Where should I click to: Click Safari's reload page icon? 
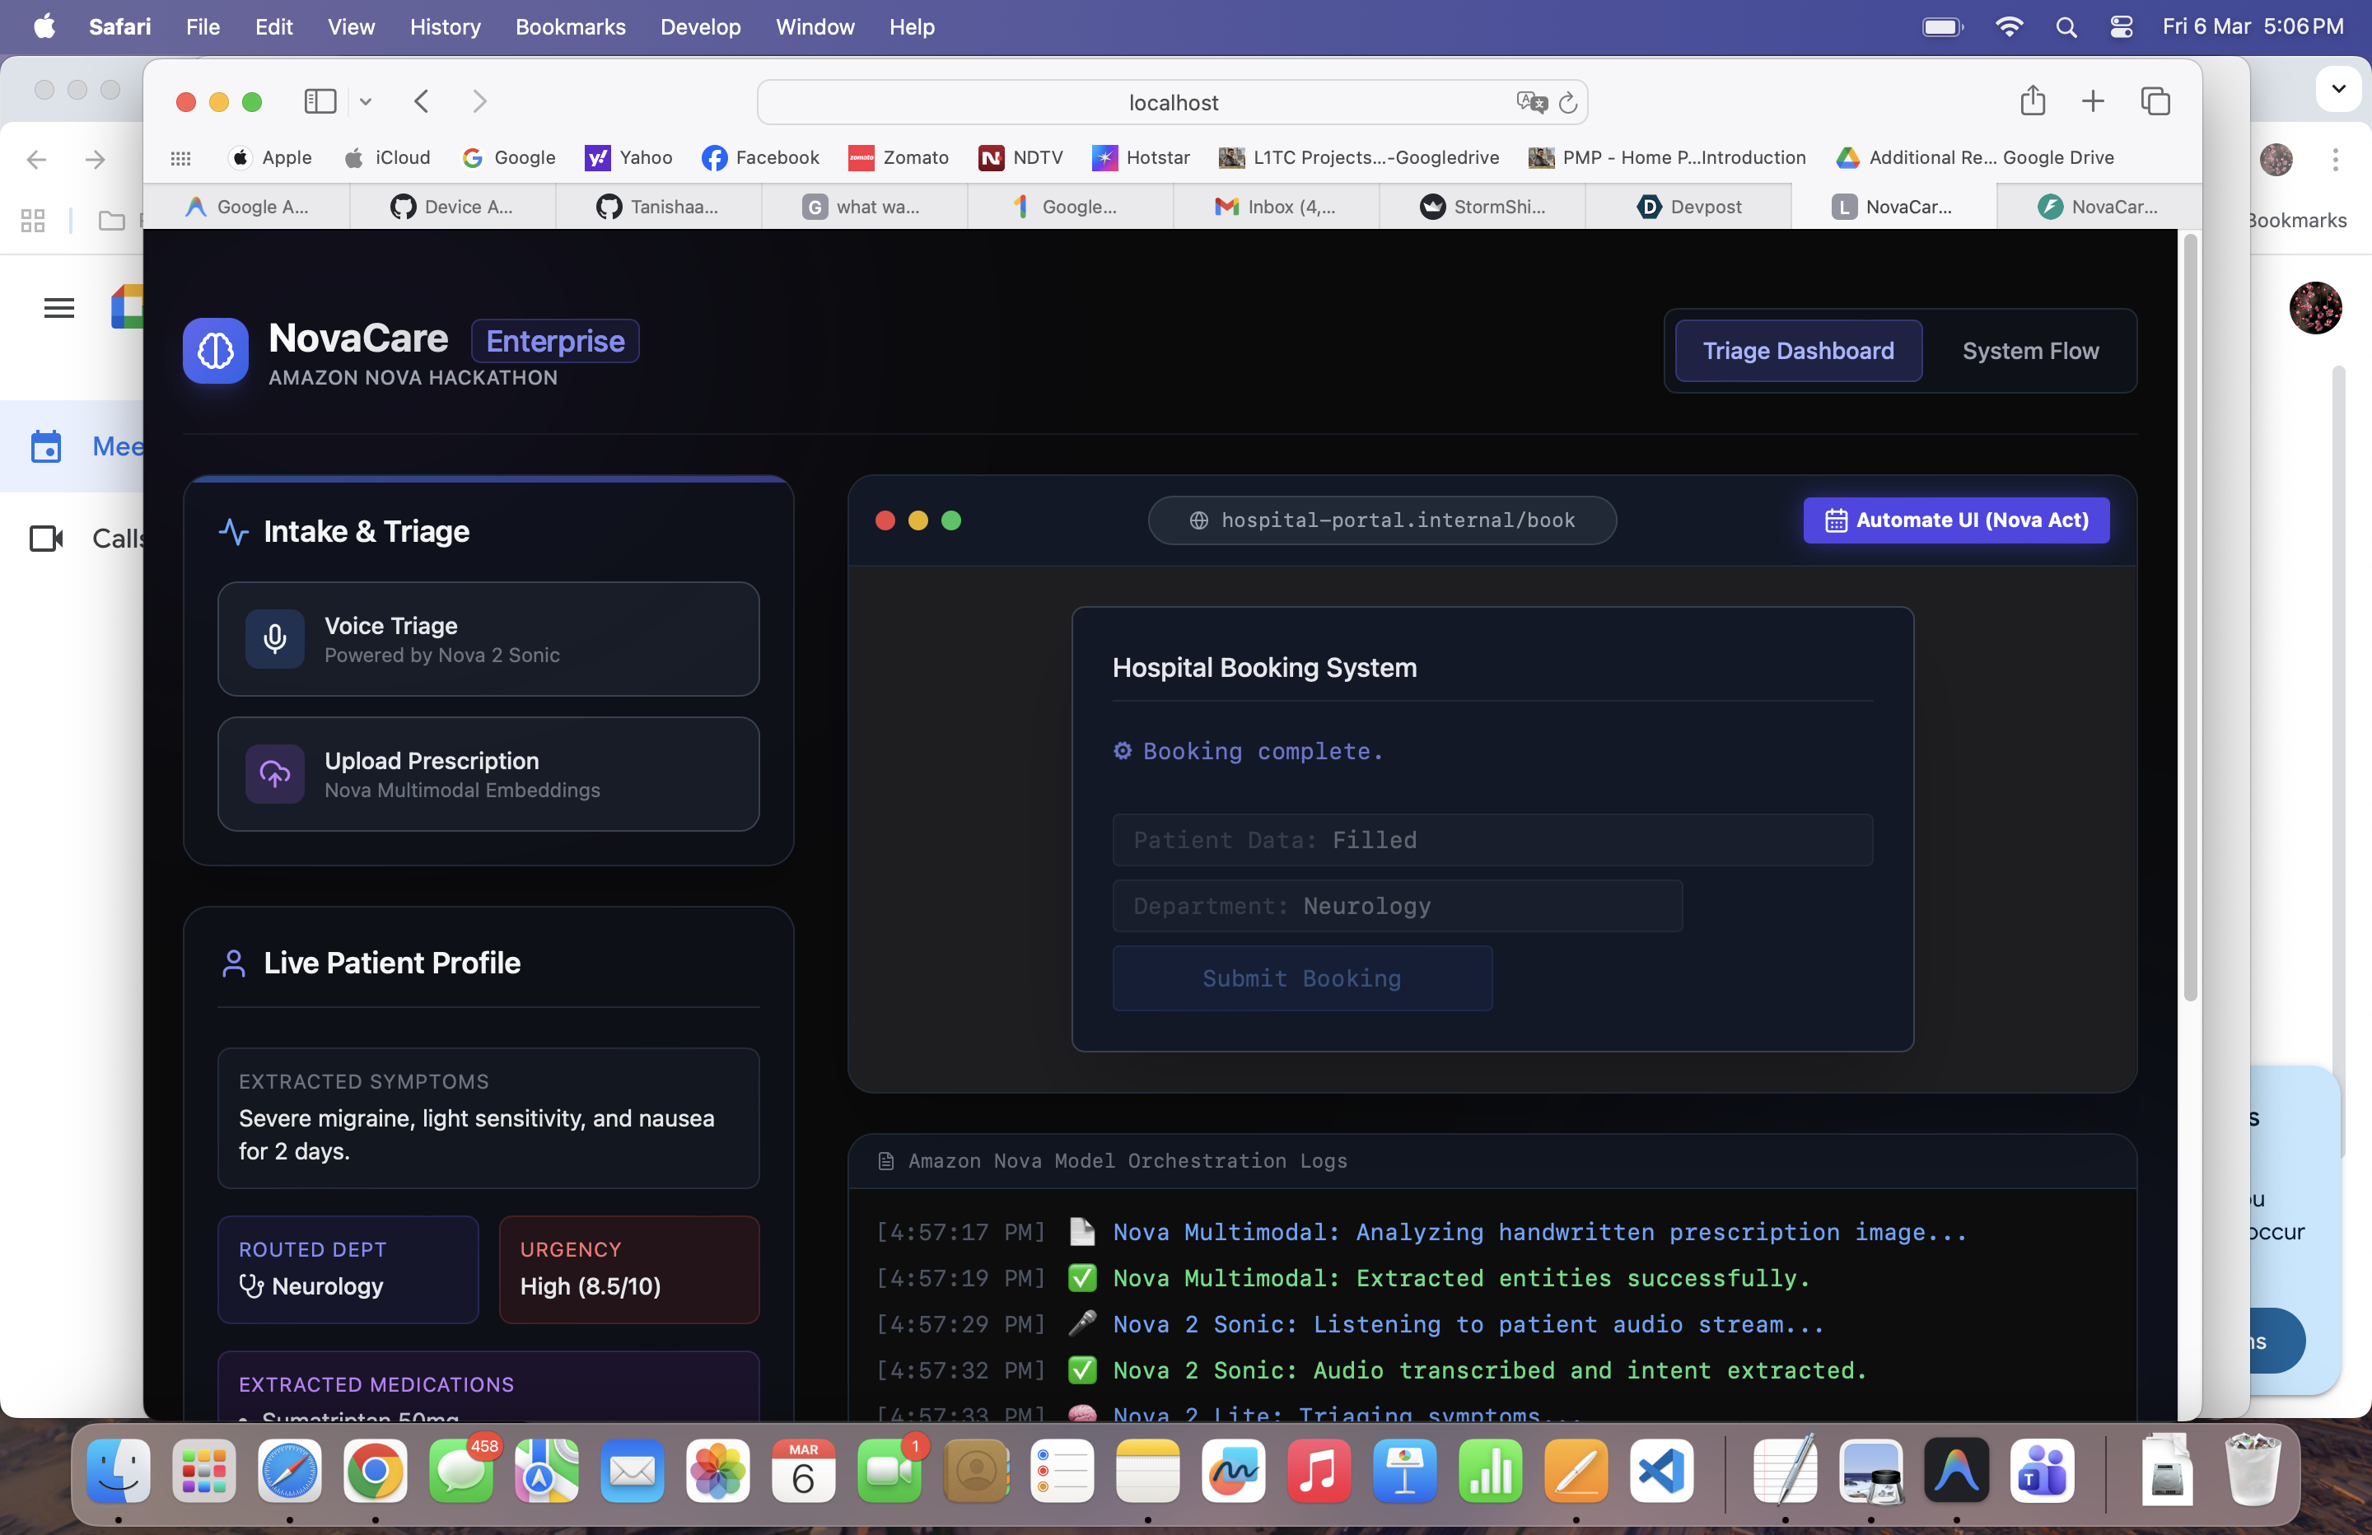click(1567, 103)
